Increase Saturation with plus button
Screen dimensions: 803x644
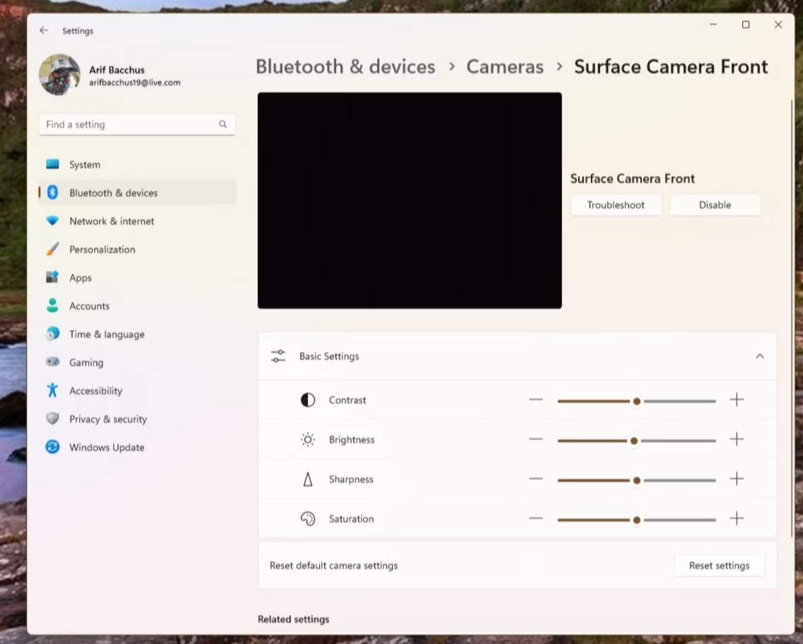(737, 518)
